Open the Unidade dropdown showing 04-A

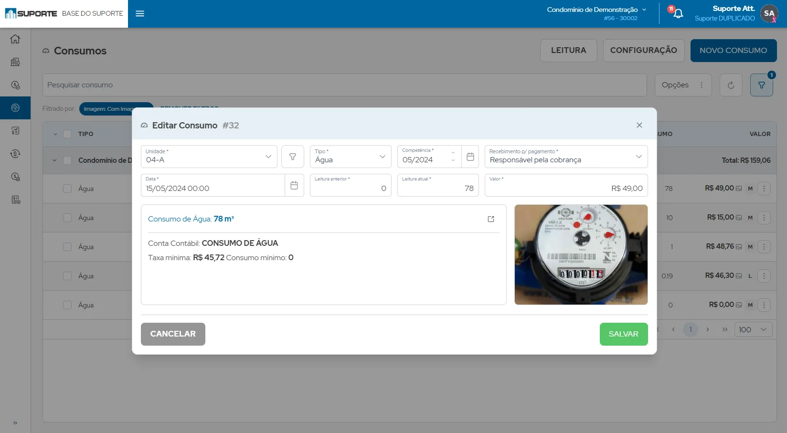(209, 157)
